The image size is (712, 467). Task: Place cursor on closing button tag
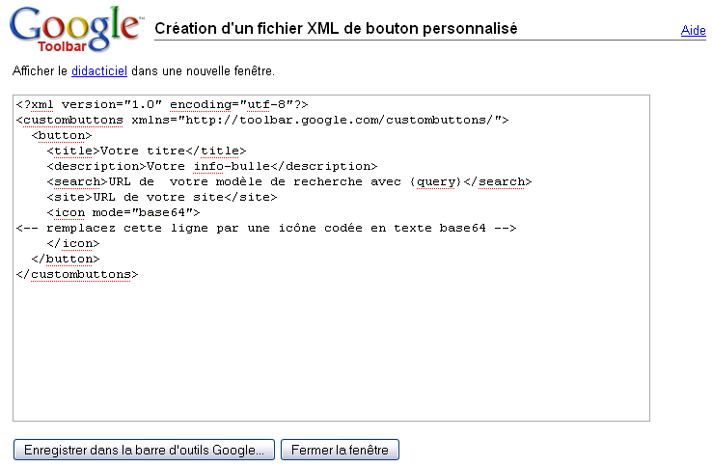click(65, 259)
